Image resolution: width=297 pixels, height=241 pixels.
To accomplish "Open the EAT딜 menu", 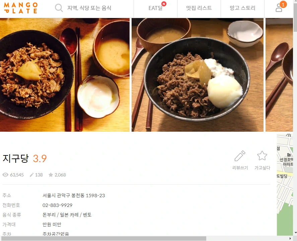I will [155, 8].
